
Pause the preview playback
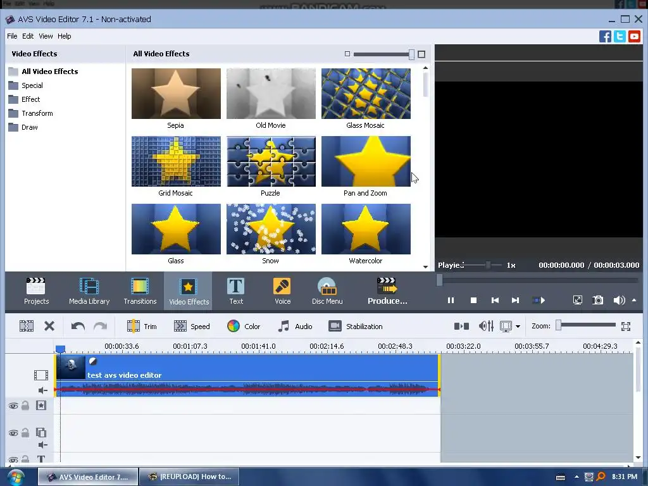451,300
